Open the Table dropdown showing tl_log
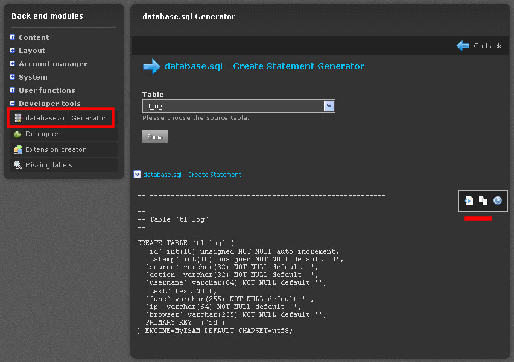Screen dimensions: 514x362 coord(329,106)
